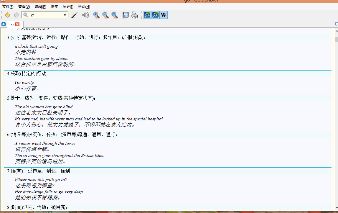338x213 pixels.
Task: Click the vertical scrollbar up arrow
Action: 336,31
